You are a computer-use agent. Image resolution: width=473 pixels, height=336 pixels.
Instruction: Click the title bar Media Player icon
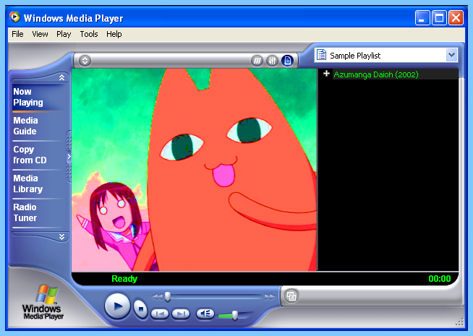pos(14,17)
